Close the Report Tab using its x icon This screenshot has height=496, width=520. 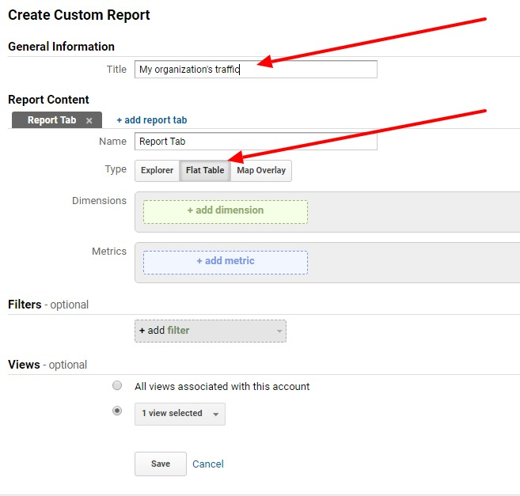point(89,120)
